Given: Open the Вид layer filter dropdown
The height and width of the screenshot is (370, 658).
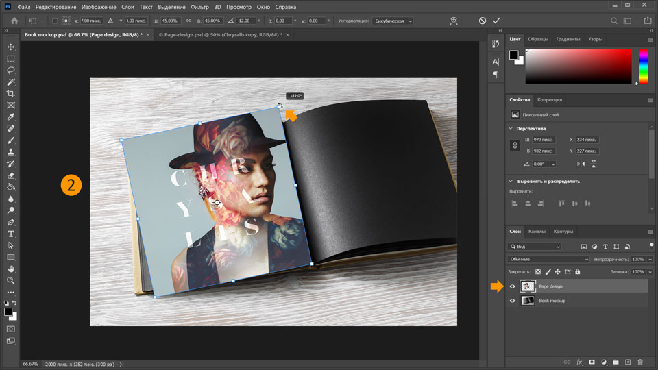Looking at the screenshot, I should (x=534, y=247).
